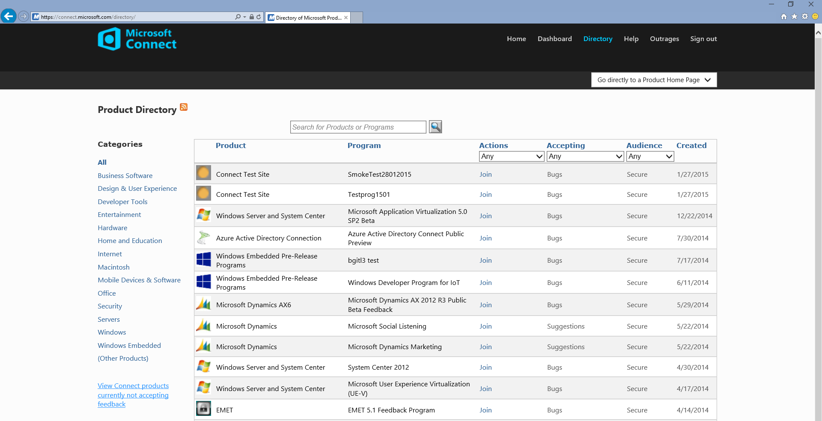Screen dimensions: 822x421
Task: Click the lock security icon in address bar
Action: click(x=252, y=17)
